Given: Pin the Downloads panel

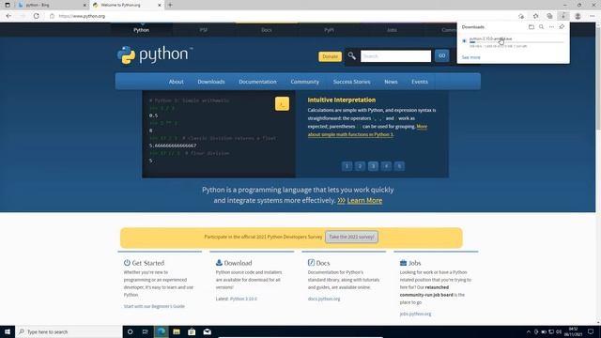Looking at the screenshot, I should coord(562,27).
